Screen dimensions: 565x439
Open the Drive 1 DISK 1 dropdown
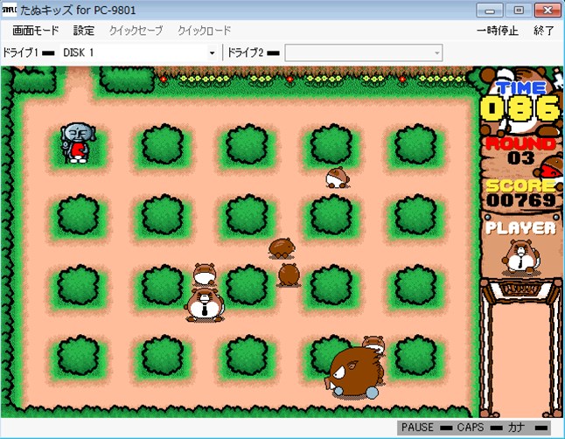coord(139,53)
